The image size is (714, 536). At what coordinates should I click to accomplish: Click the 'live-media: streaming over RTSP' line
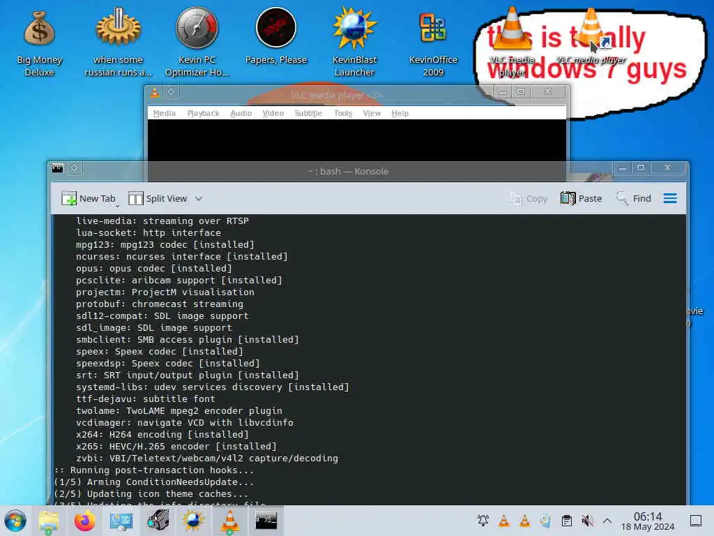[162, 221]
